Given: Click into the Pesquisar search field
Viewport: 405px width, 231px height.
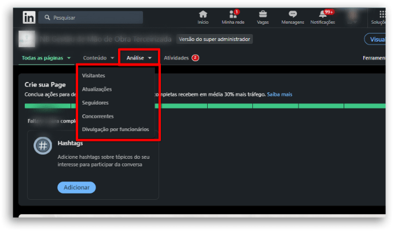Looking at the screenshot, I should pos(91,17).
